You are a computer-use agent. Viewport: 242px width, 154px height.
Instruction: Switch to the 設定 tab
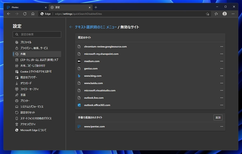(x=71, y=7)
